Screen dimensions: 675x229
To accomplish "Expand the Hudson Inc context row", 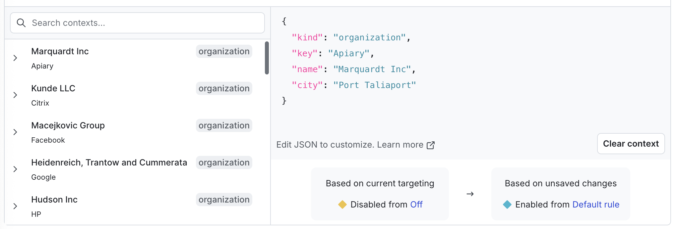I will click(x=15, y=206).
